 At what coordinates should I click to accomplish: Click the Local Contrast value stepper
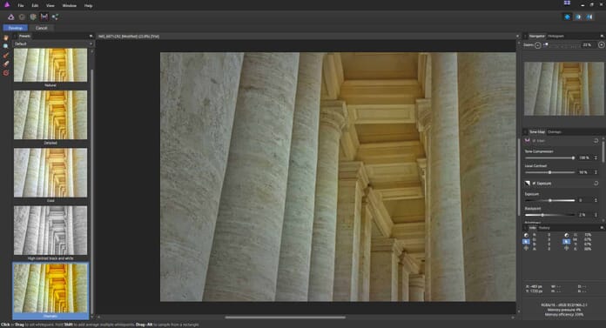[596, 172]
